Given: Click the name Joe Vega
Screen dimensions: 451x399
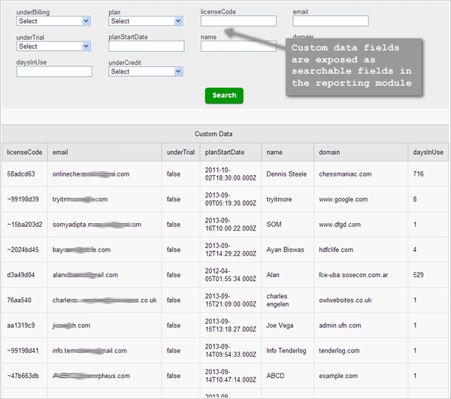Looking at the screenshot, I should pyautogui.click(x=280, y=325).
